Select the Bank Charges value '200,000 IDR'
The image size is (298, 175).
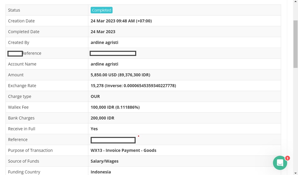[x=102, y=118]
